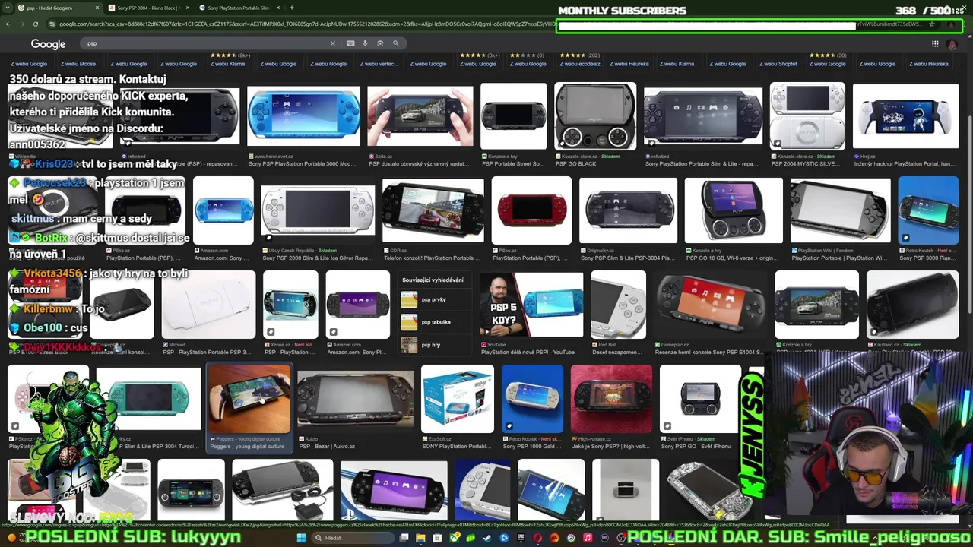Open the 'Z webu Shopted' shopping result

click(778, 64)
